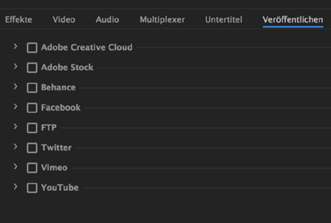Open the FTP settings chevron
Viewport: 331px width, 223px height.
coord(15,127)
